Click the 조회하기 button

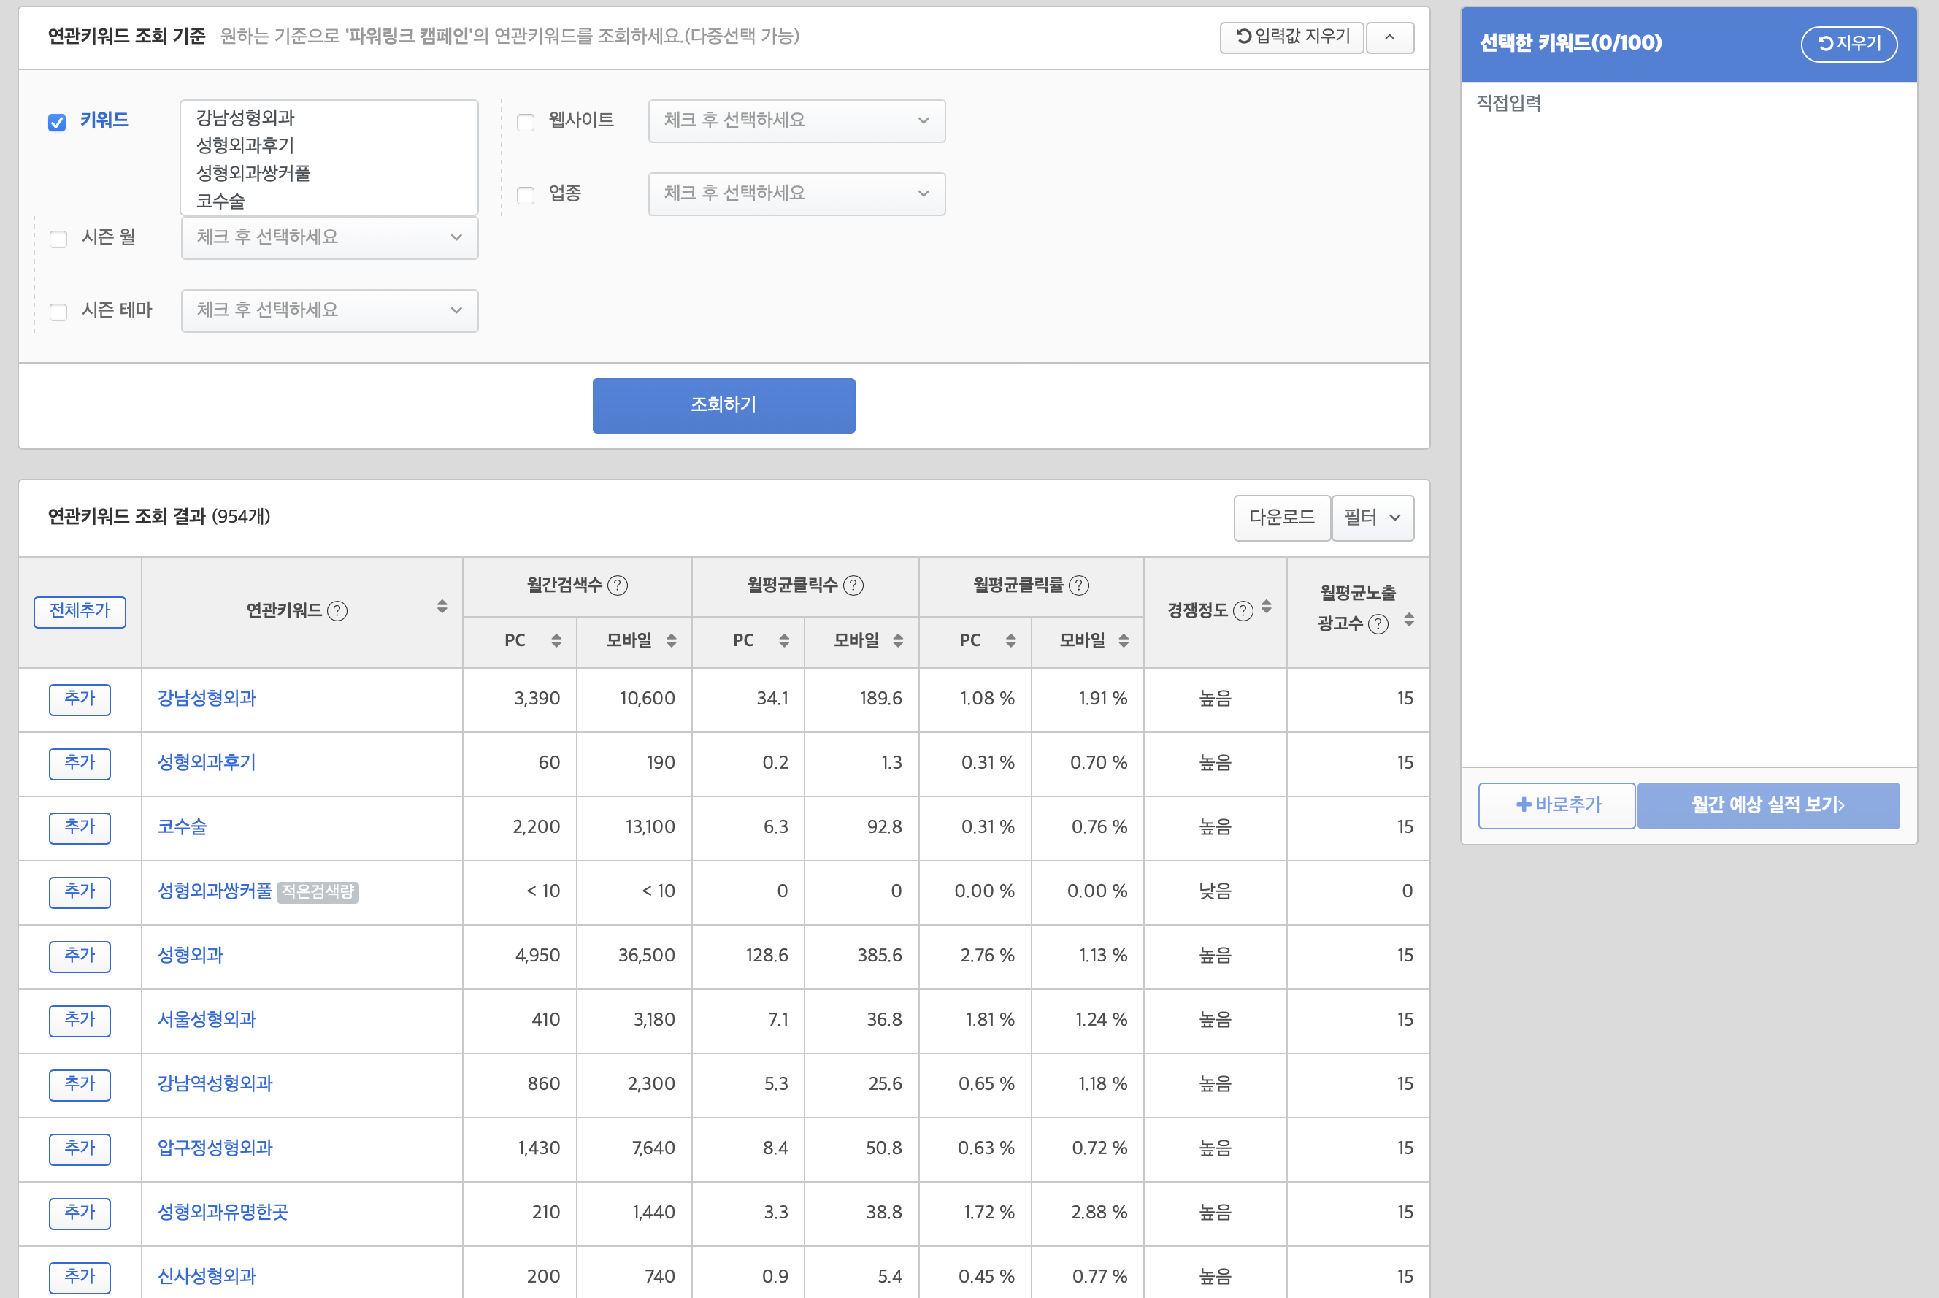[723, 406]
